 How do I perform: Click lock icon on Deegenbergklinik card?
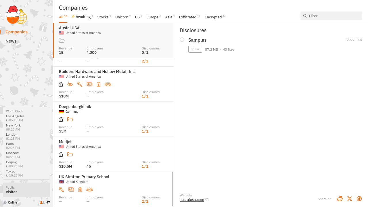coord(61,119)
